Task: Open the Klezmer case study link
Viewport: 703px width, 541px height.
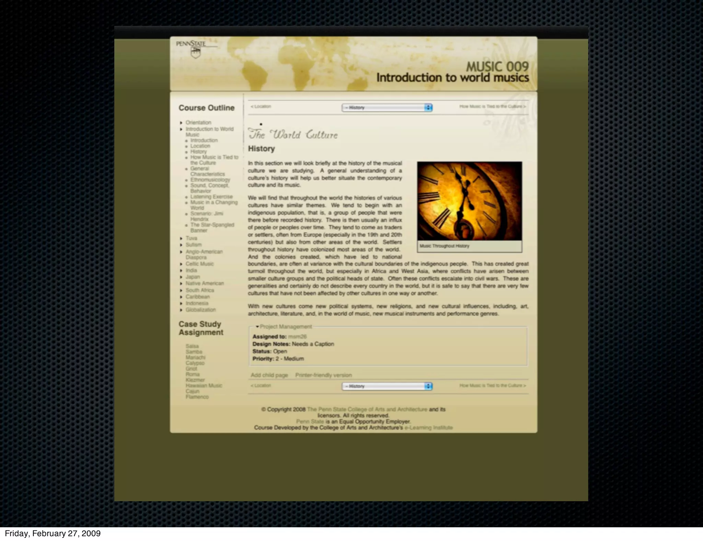Action: pos(195,380)
